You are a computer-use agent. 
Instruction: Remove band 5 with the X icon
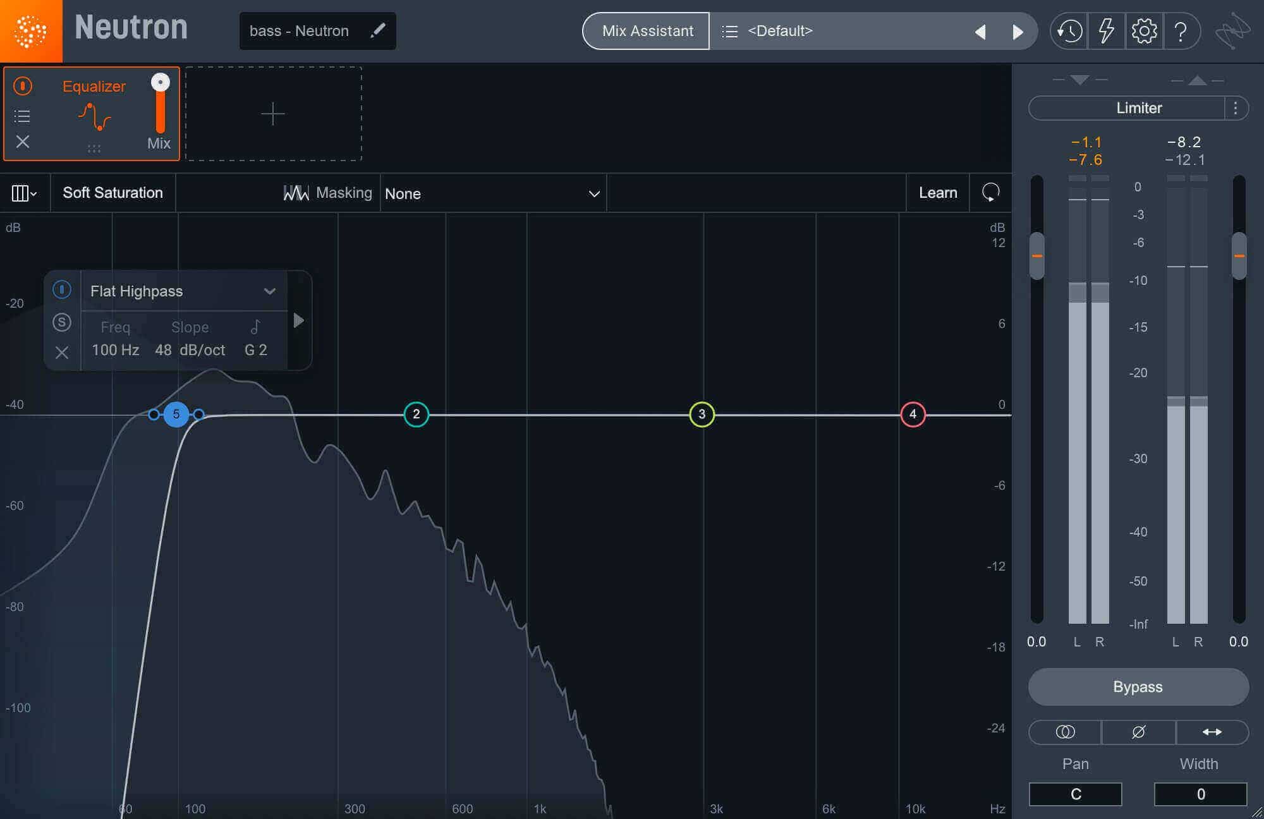pos(61,352)
